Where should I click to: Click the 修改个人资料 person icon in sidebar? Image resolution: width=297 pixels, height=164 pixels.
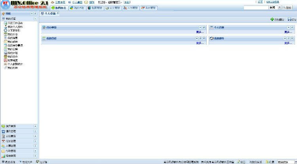coord(5,27)
